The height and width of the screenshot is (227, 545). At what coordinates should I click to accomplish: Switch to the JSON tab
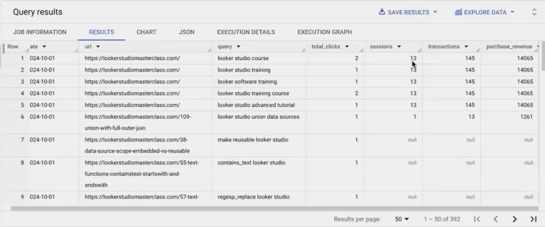click(186, 32)
